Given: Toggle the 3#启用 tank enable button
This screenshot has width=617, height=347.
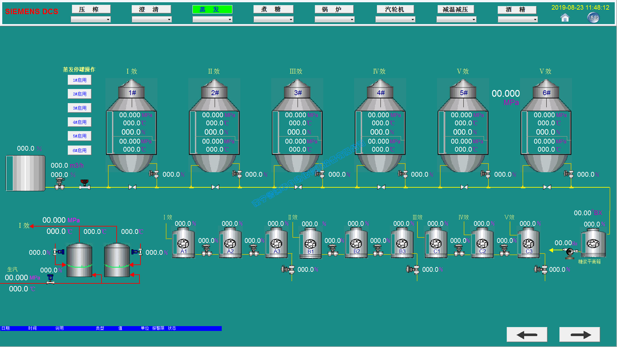Looking at the screenshot, I should (x=79, y=108).
